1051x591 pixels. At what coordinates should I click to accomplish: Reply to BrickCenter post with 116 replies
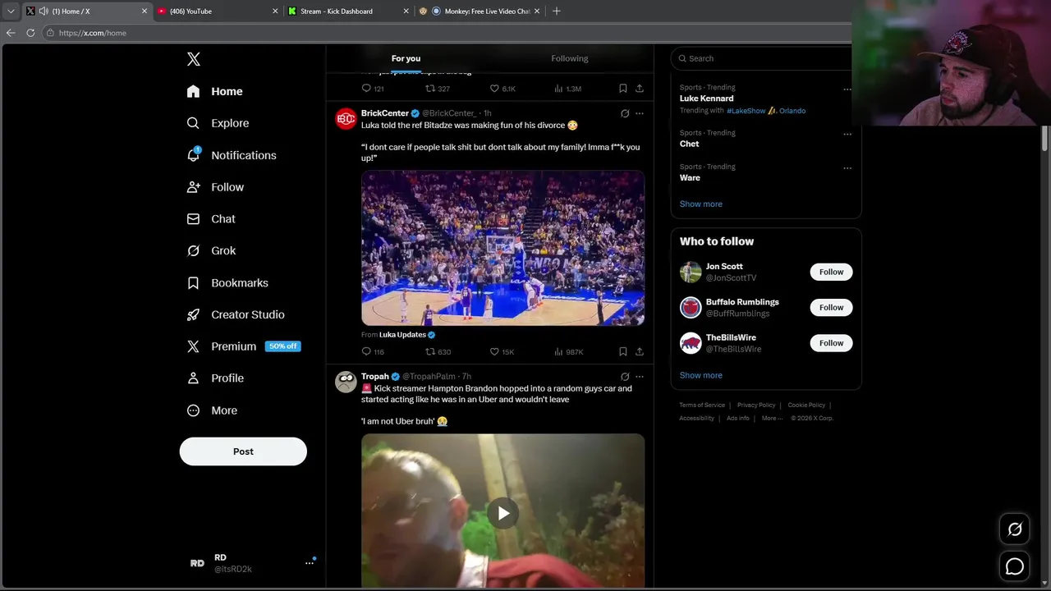click(373, 352)
